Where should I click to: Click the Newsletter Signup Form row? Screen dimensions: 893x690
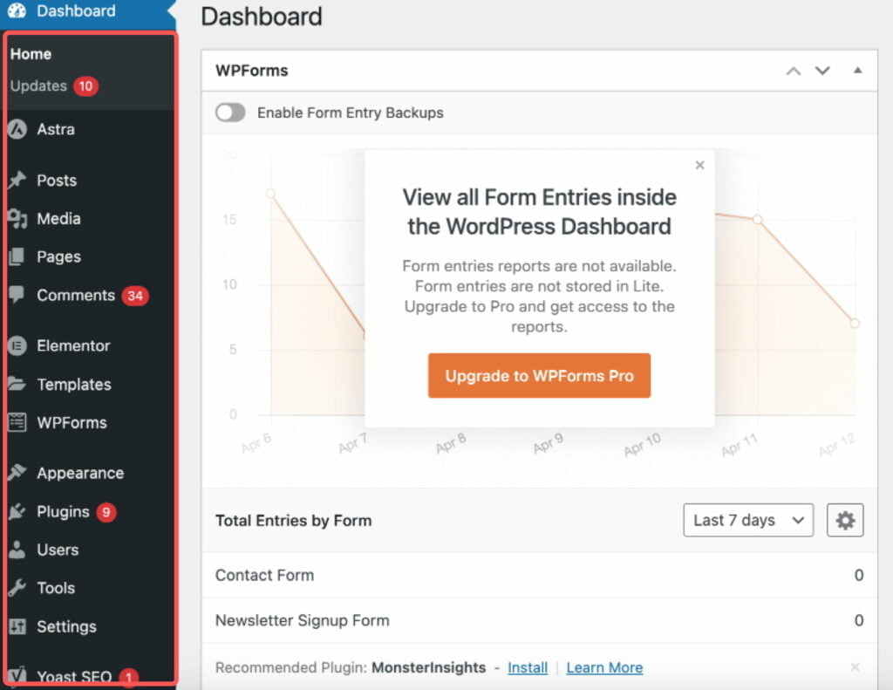coord(539,620)
